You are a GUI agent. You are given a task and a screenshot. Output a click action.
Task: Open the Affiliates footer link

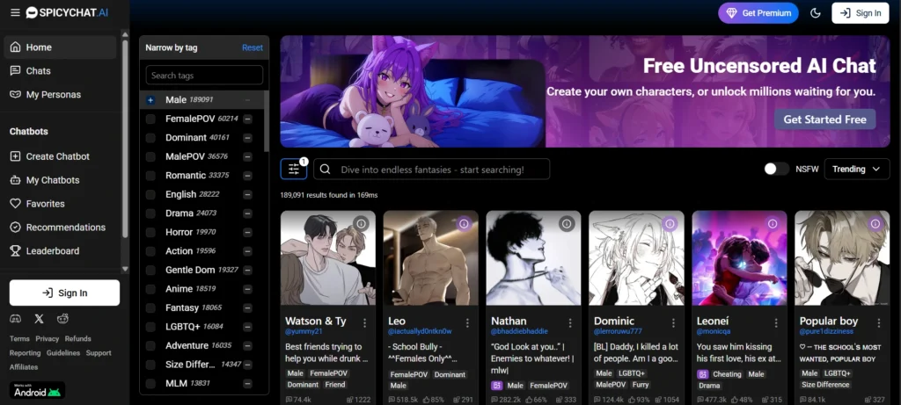(x=24, y=367)
